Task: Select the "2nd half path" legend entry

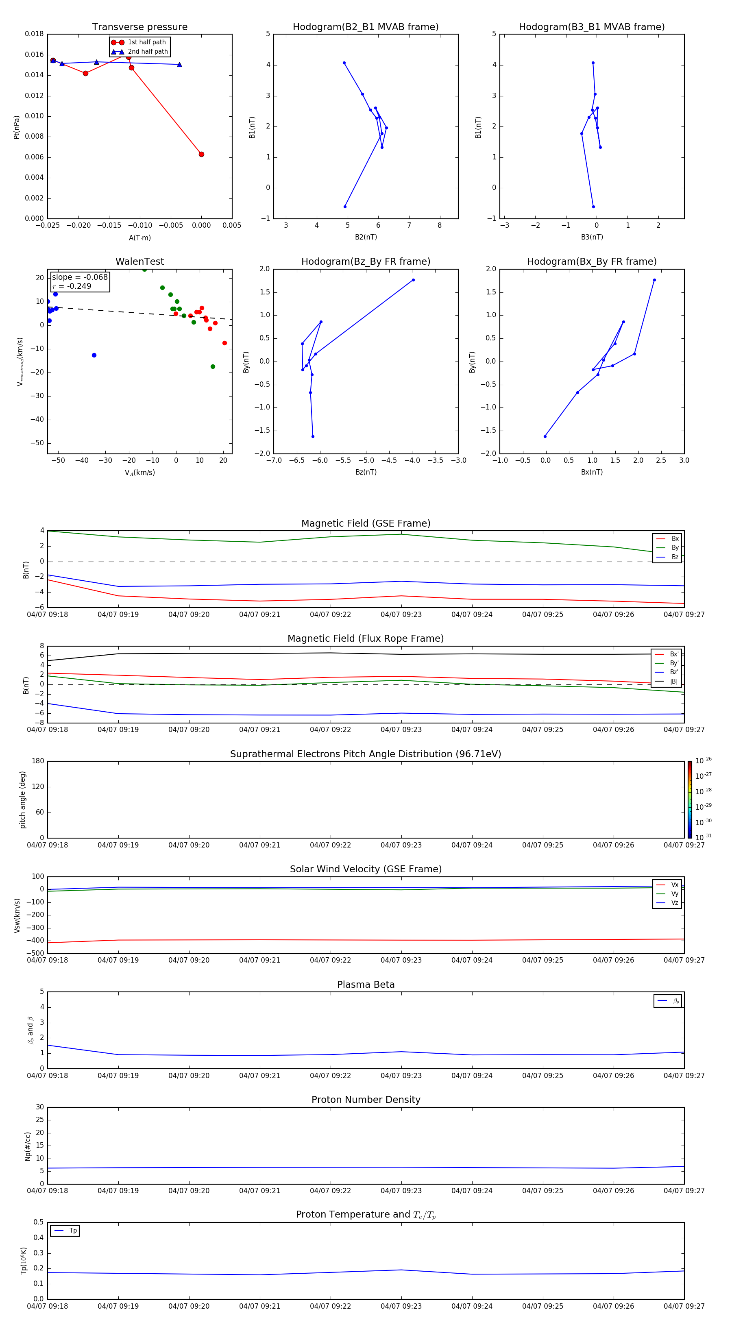Action: (139, 52)
